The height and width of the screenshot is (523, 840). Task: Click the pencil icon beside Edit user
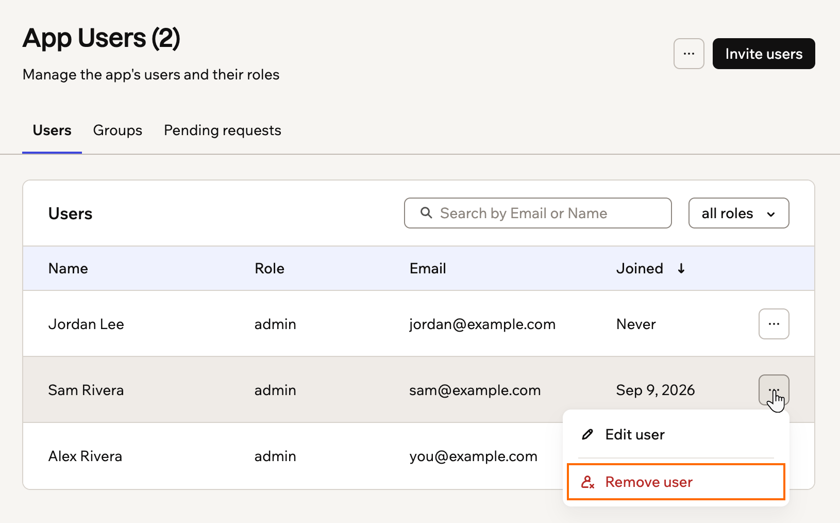(587, 434)
